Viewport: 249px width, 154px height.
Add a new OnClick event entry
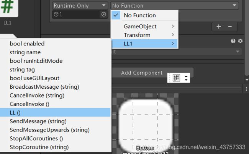(x=219, y=26)
